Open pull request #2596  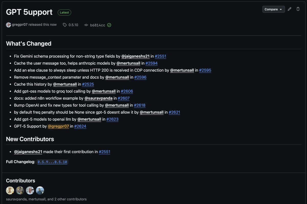click(140, 77)
